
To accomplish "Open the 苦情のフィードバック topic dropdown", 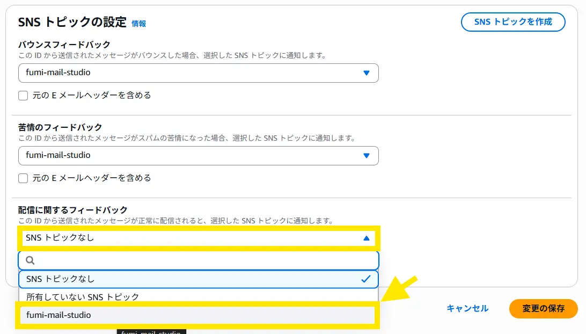I will point(198,156).
